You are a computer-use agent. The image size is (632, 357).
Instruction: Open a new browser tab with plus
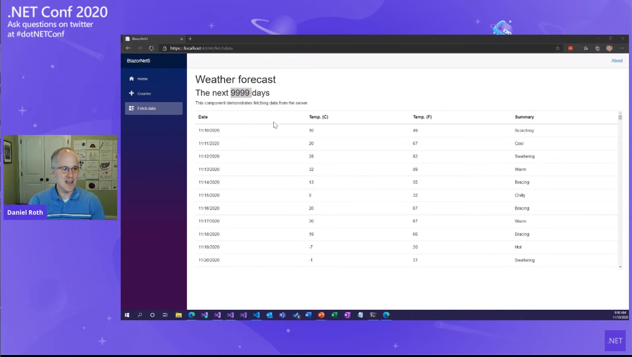[x=190, y=39]
